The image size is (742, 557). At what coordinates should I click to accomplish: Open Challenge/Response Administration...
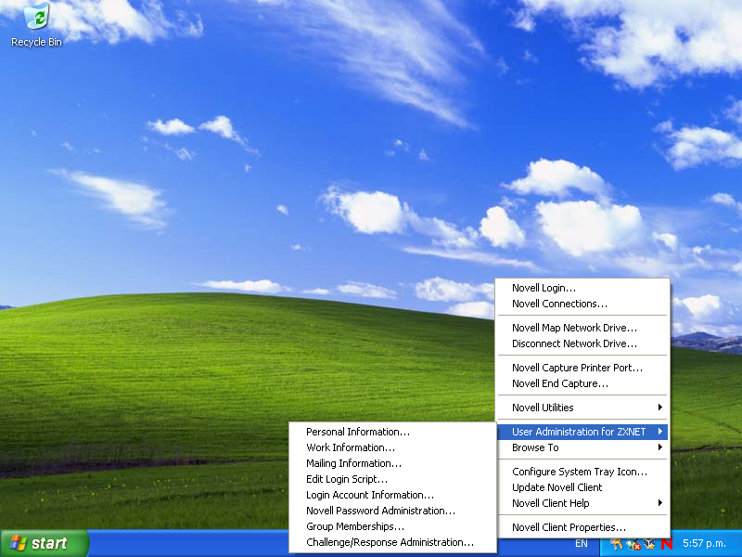tap(392, 542)
